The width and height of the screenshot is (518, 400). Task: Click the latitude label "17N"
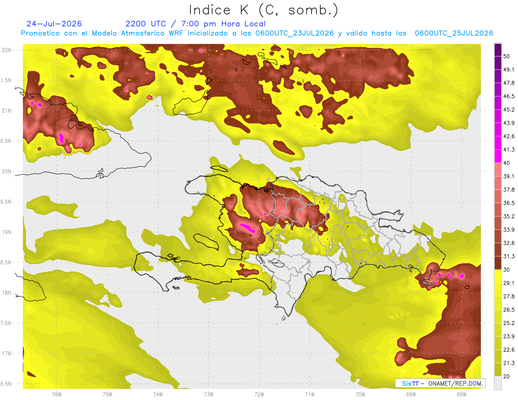tap(7, 353)
